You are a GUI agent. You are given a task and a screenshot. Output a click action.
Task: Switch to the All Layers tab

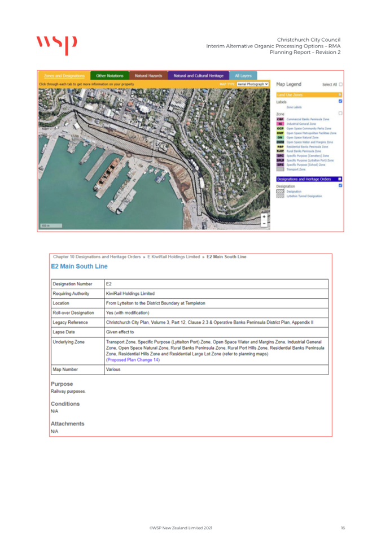pyautogui.click(x=243, y=76)
